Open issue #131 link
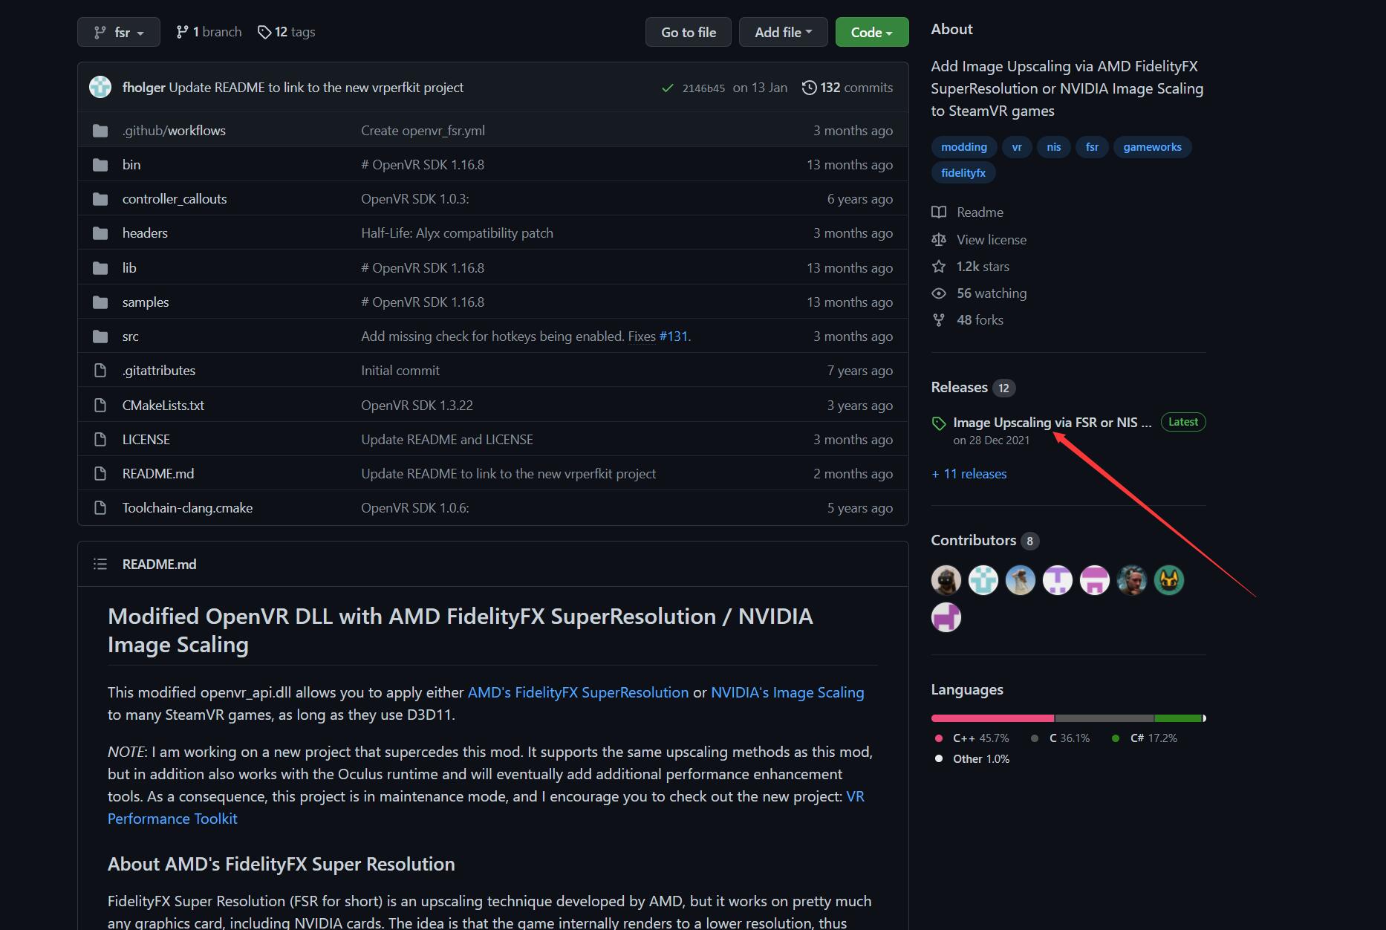The width and height of the screenshot is (1386, 930). pyautogui.click(x=673, y=336)
